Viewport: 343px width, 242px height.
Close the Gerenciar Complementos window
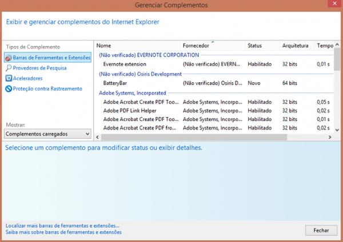pos(334,3)
